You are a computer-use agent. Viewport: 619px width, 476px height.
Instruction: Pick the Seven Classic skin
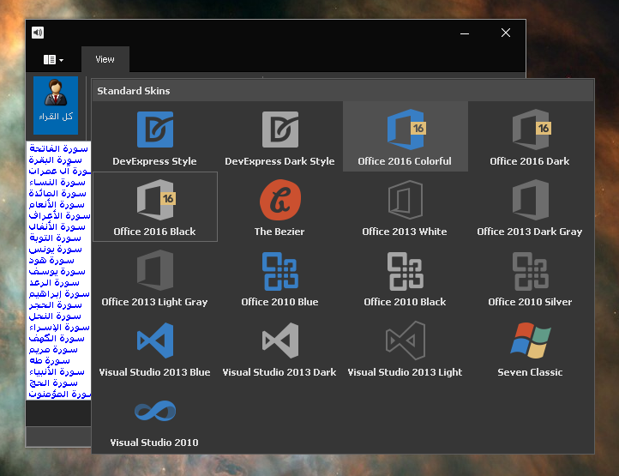pos(530,340)
